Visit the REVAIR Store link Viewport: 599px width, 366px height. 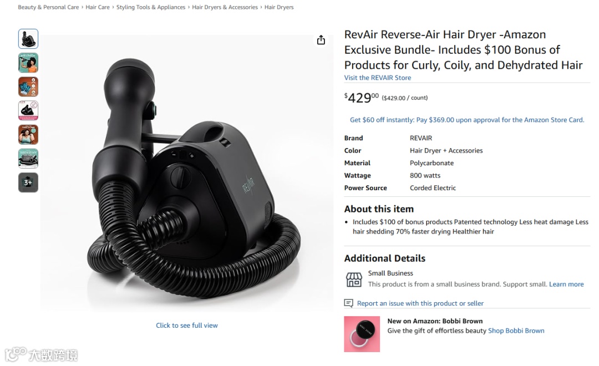point(378,78)
